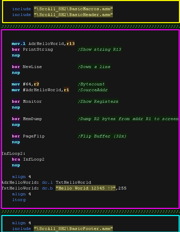Click the BasicHeader.asm include path string
180x232 pixels.
[x=73, y=15]
